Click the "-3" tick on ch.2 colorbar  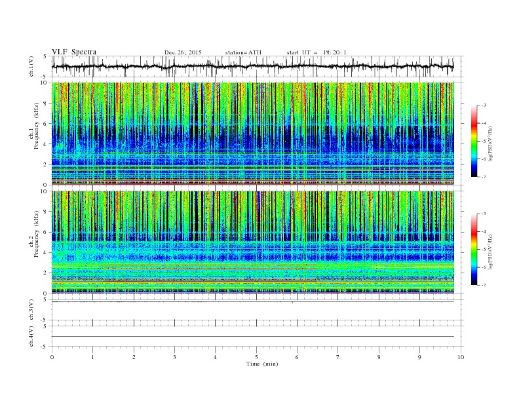[484, 214]
